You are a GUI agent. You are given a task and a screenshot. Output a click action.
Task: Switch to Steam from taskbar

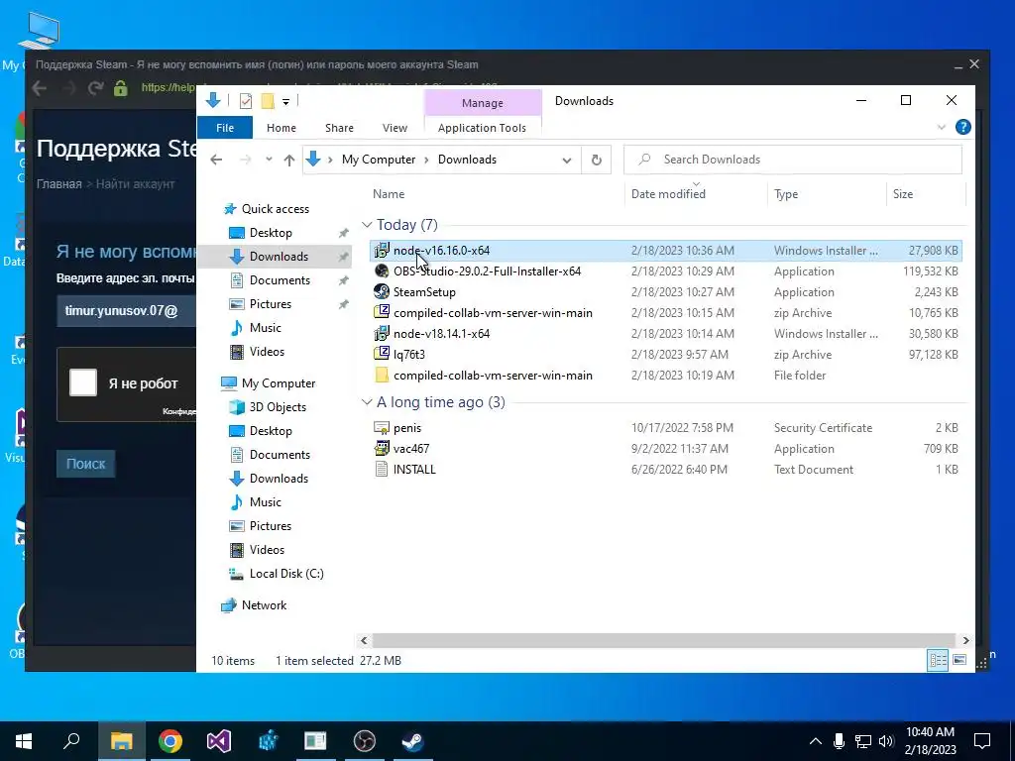click(412, 741)
